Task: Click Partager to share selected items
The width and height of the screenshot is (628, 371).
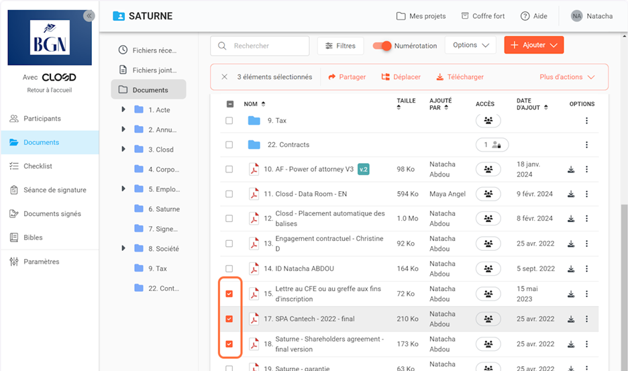Action: click(347, 77)
